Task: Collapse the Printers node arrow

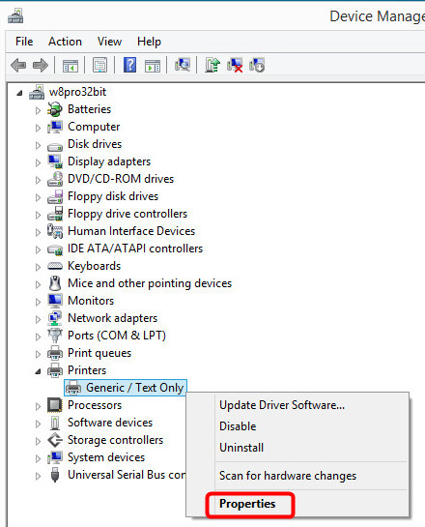Action: click(x=38, y=371)
